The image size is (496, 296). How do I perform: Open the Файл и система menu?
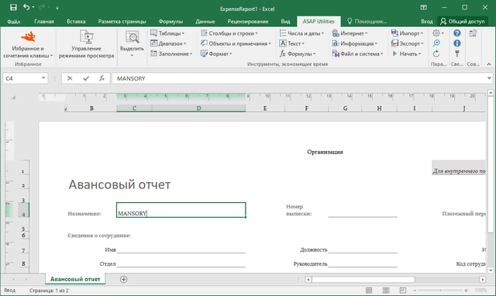pos(357,53)
